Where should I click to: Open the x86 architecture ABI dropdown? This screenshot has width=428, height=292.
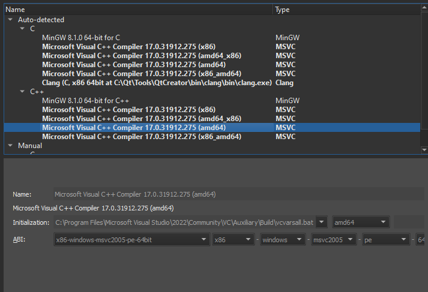[x=233, y=240]
